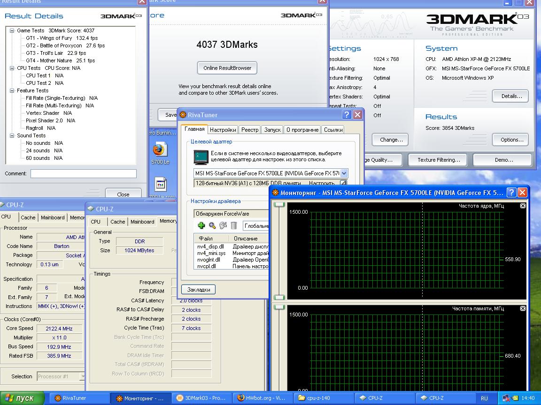The image size is (541, 405).
Task: Switch to 3DMark03 taskbar button
Action: pyautogui.click(x=202, y=398)
